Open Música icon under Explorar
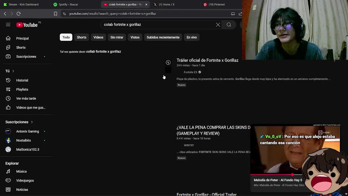The width and height of the screenshot is (348, 196). click(x=8, y=171)
